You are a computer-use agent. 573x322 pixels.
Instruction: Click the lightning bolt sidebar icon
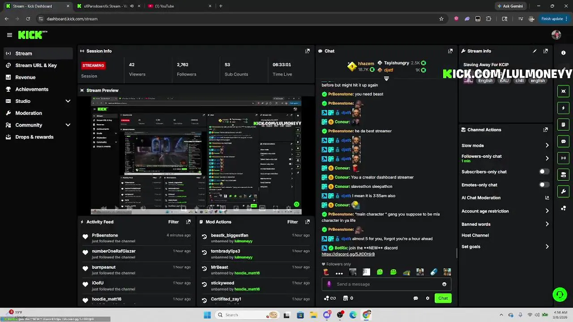coord(564,108)
